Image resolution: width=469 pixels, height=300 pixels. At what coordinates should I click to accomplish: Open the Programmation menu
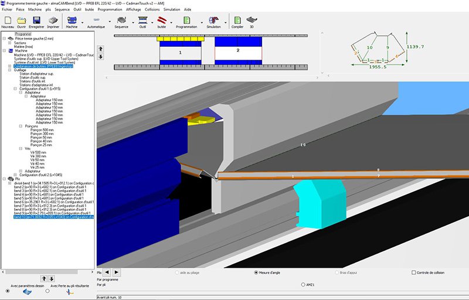pyautogui.click(x=111, y=10)
